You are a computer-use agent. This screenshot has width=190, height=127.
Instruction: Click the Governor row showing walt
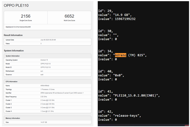pos(47,75)
